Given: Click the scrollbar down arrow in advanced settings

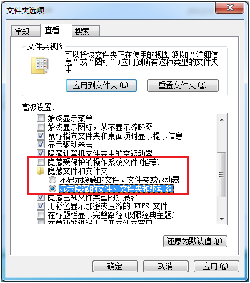Looking at the screenshot, I should (222, 219).
